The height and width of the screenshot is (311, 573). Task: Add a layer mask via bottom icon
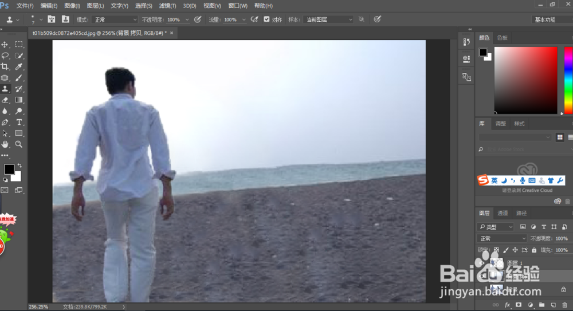(x=519, y=305)
